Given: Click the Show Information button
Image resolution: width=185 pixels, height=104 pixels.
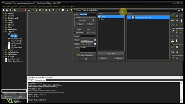Looking at the screenshot, I should click(x=85, y=55).
